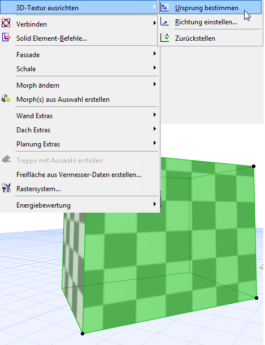Image resolution: width=265 pixels, height=345 pixels.
Task: Expand the Dach Extras submenu arrow
Action: (x=155, y=129)
